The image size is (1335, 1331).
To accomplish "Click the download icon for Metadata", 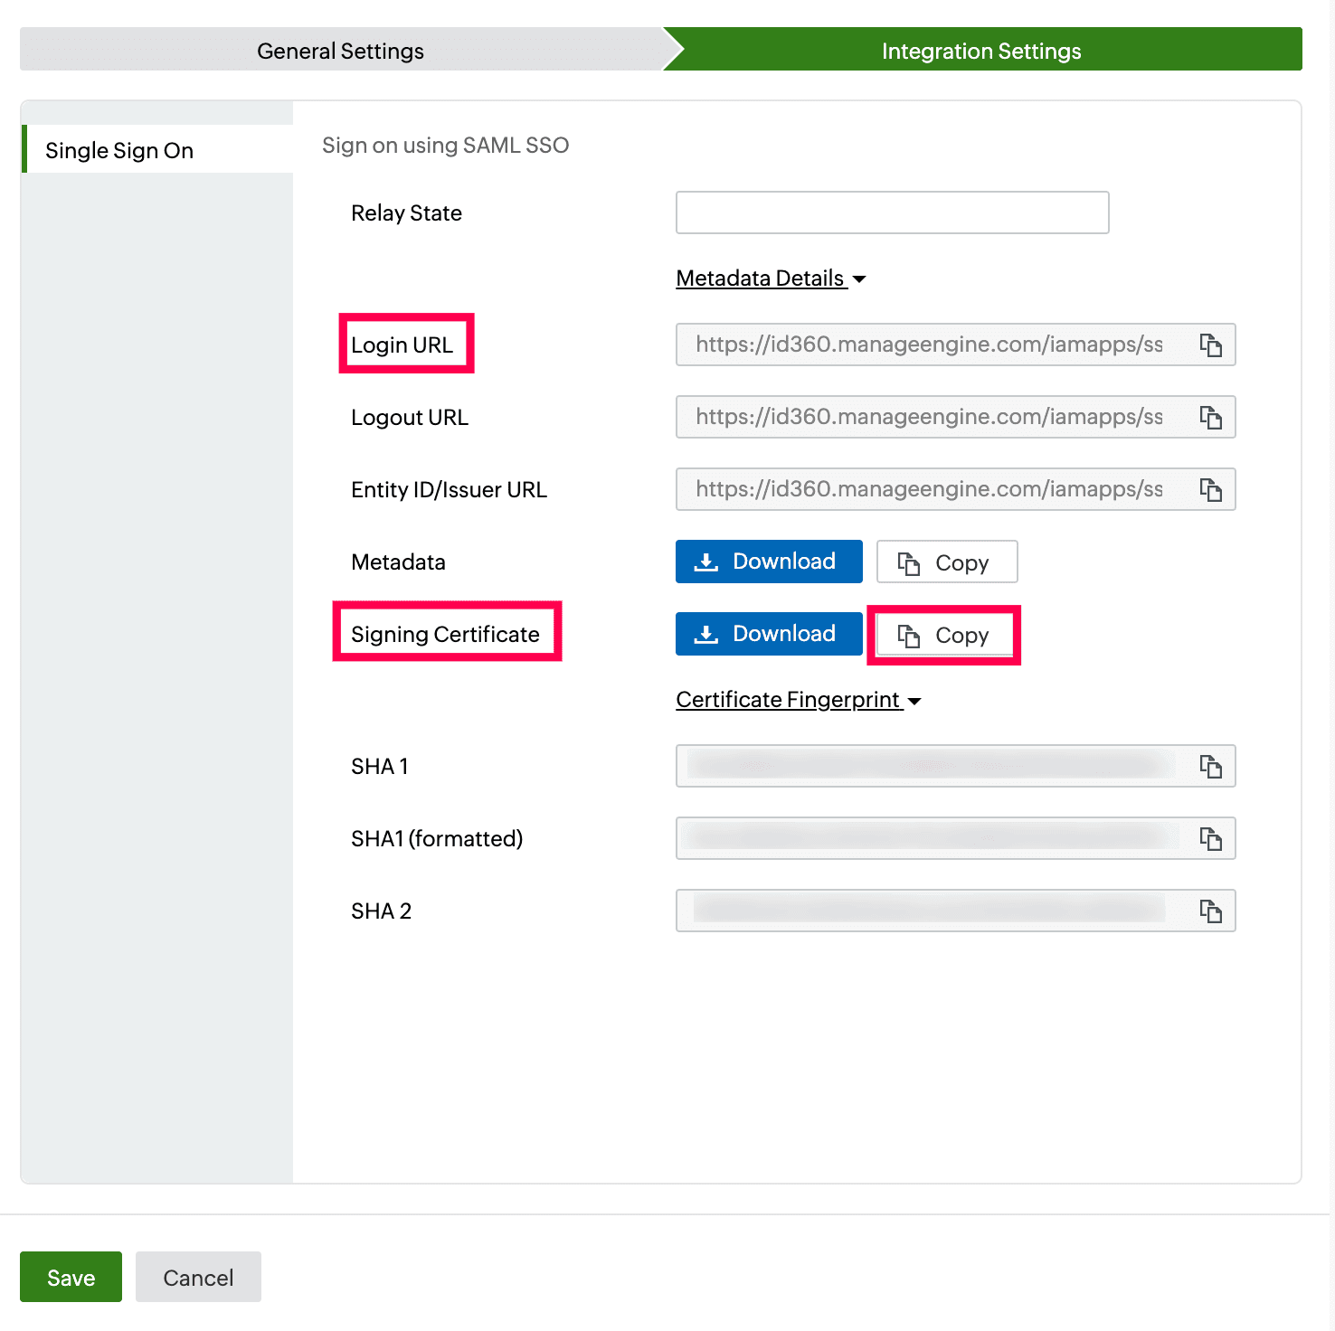I will pos(706,562).
